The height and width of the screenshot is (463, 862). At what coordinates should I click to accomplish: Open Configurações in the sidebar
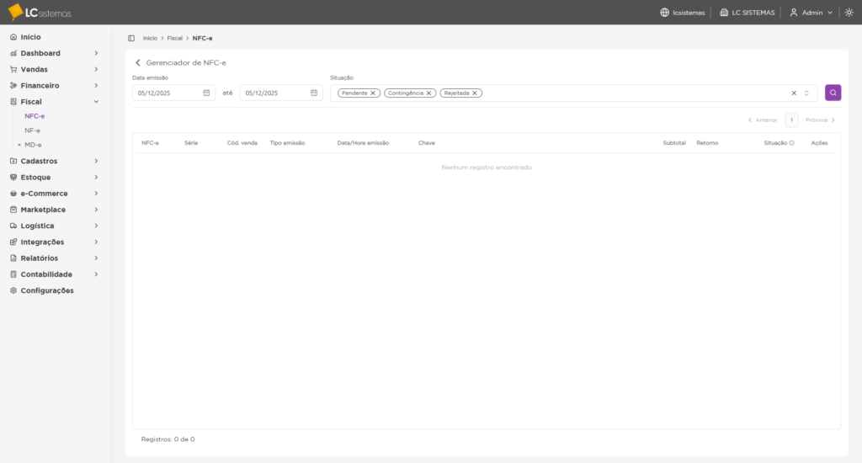tap(46, 290)
